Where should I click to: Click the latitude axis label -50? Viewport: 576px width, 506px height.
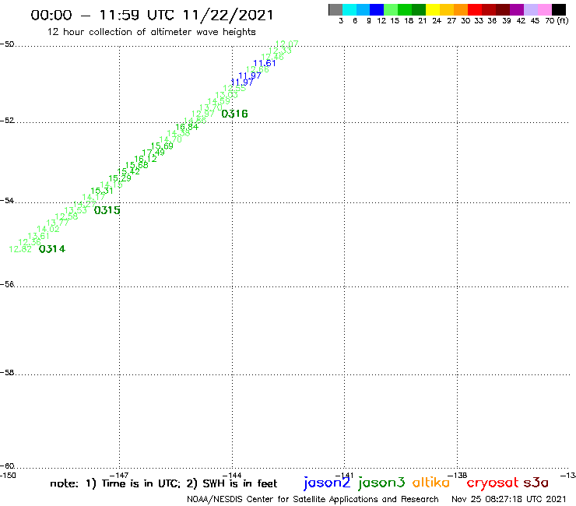pos(7,44)
